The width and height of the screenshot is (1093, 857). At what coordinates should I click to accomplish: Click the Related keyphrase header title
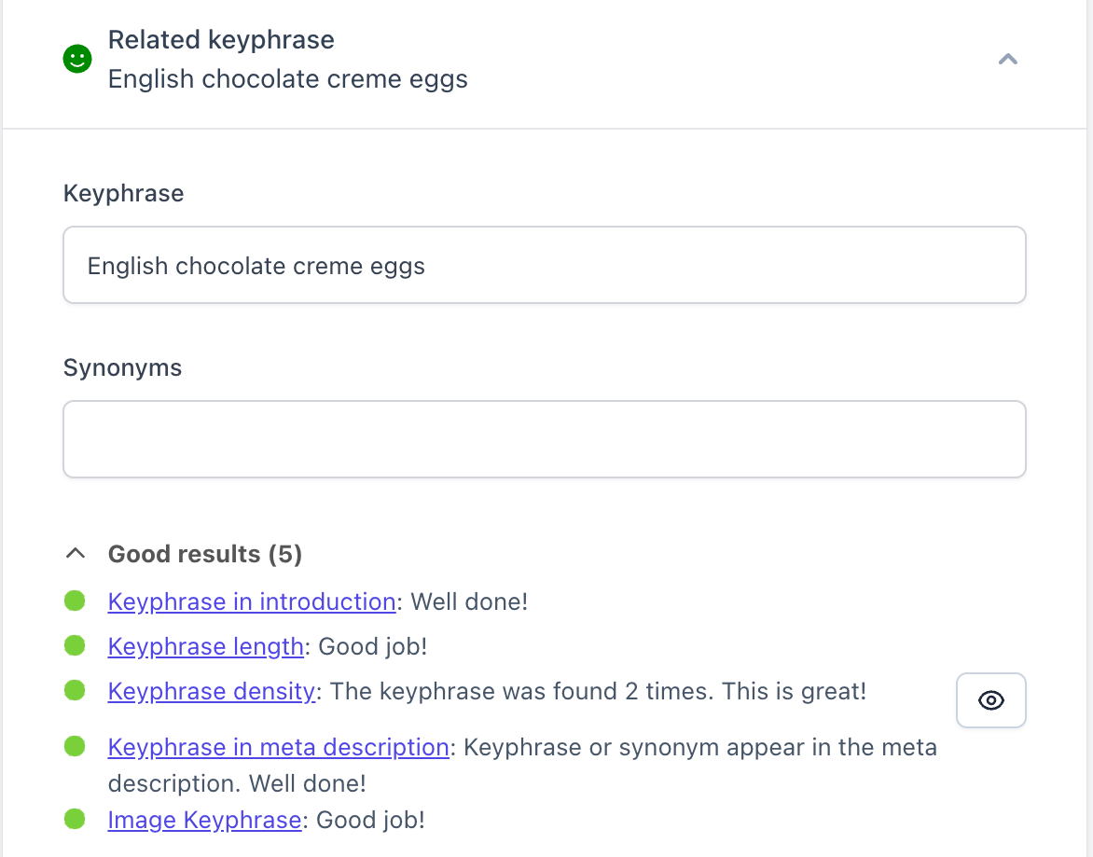point(221,40)
